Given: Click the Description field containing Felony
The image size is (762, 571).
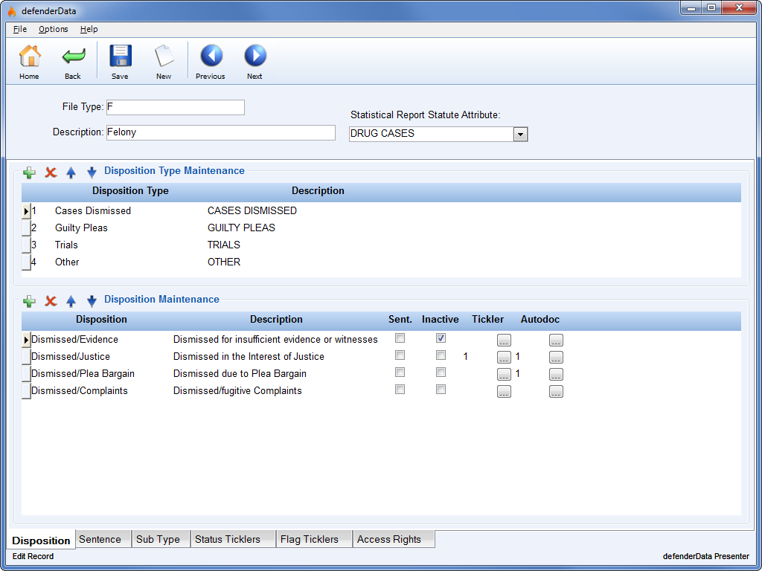Looking at the screenshot, I should (x=220, y=132).
